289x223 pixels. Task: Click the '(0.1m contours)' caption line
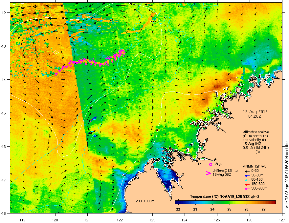pos(255,136)
